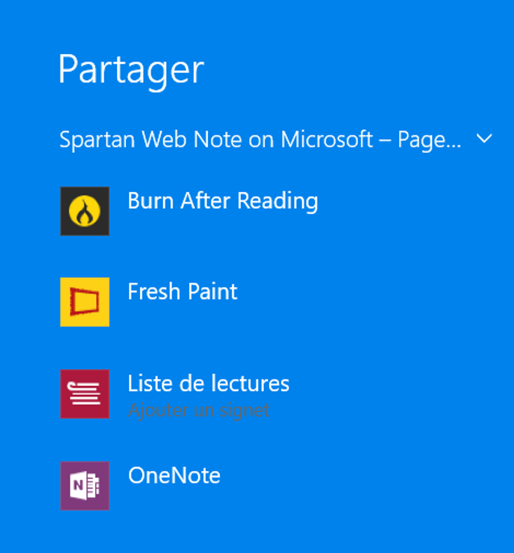Expand the share source chevron arrow
The width and height of the screenshot is (514, 553).
point(484,139)
